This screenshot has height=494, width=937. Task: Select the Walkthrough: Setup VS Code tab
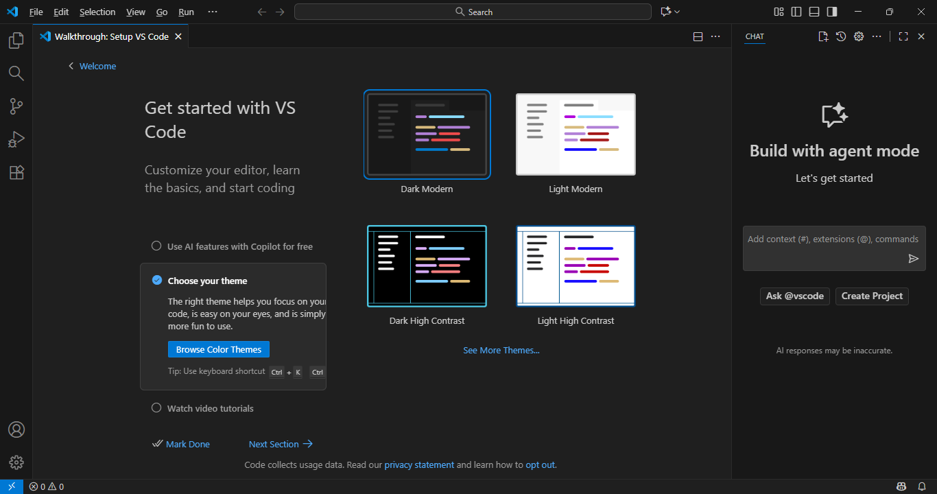pos(111,36)
